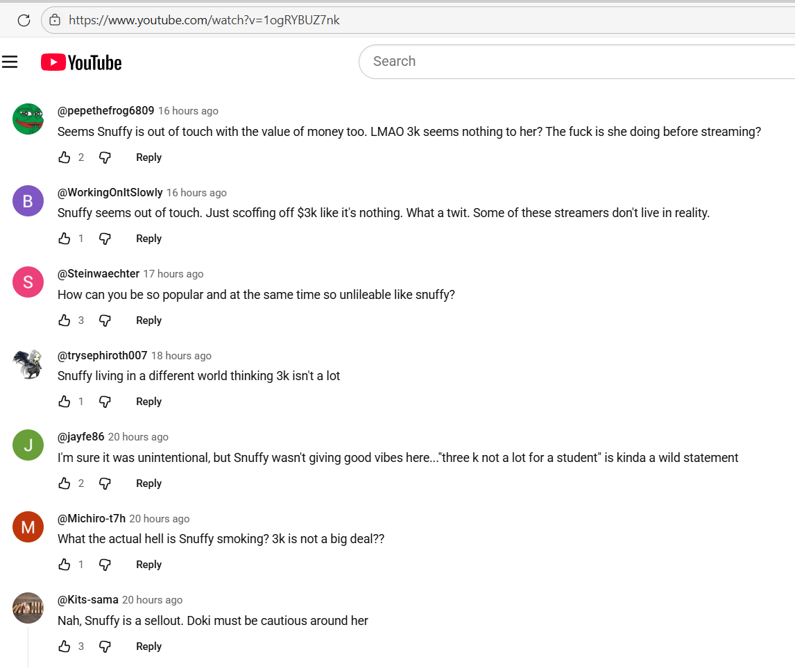Dislike @Steinwaechter's comment

(105, 320)
